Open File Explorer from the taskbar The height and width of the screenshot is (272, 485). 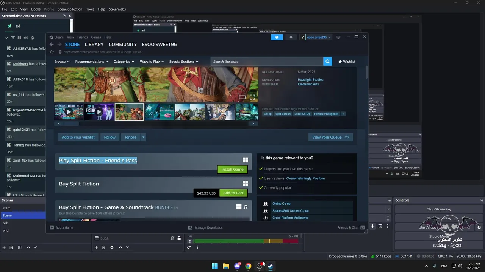[x=226, y=266]
